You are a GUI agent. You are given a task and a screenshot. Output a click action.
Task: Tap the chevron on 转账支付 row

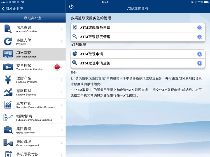(x=62, y=42)
